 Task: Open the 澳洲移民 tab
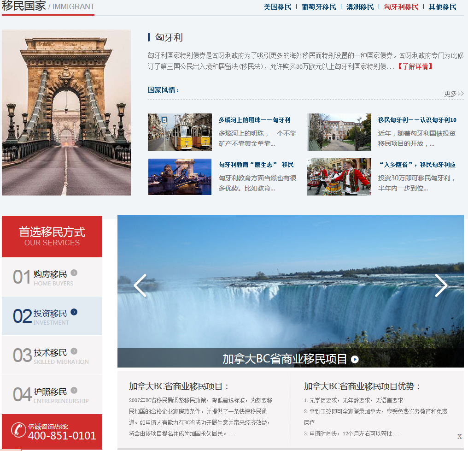pos(360,7)
